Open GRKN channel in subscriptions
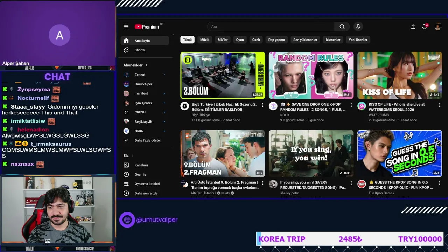This screenshot has height=252, width=448. pos(145,131)
